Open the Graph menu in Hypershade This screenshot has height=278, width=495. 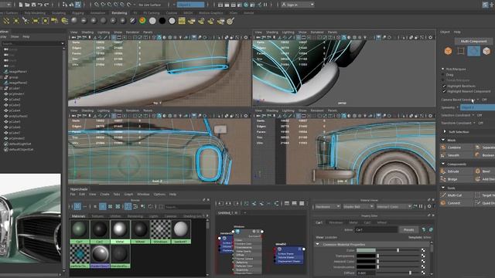128,194
